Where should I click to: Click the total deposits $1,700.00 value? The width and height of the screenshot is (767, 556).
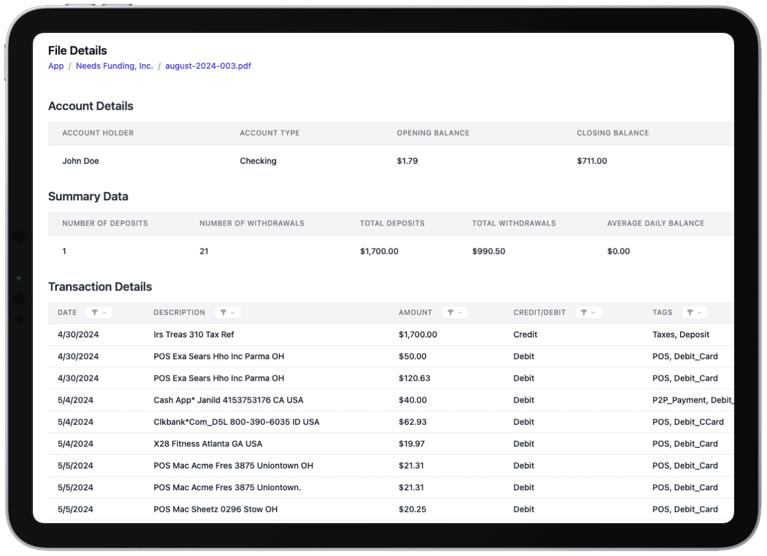click(x=379, y=252)
